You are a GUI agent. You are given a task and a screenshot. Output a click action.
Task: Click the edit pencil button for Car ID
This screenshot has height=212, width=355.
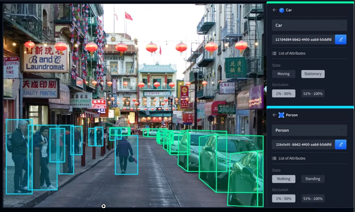tap(341, 39)
